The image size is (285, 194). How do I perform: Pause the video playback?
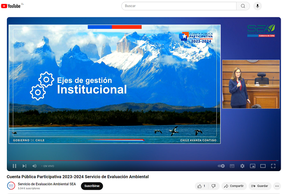(14, 166)
